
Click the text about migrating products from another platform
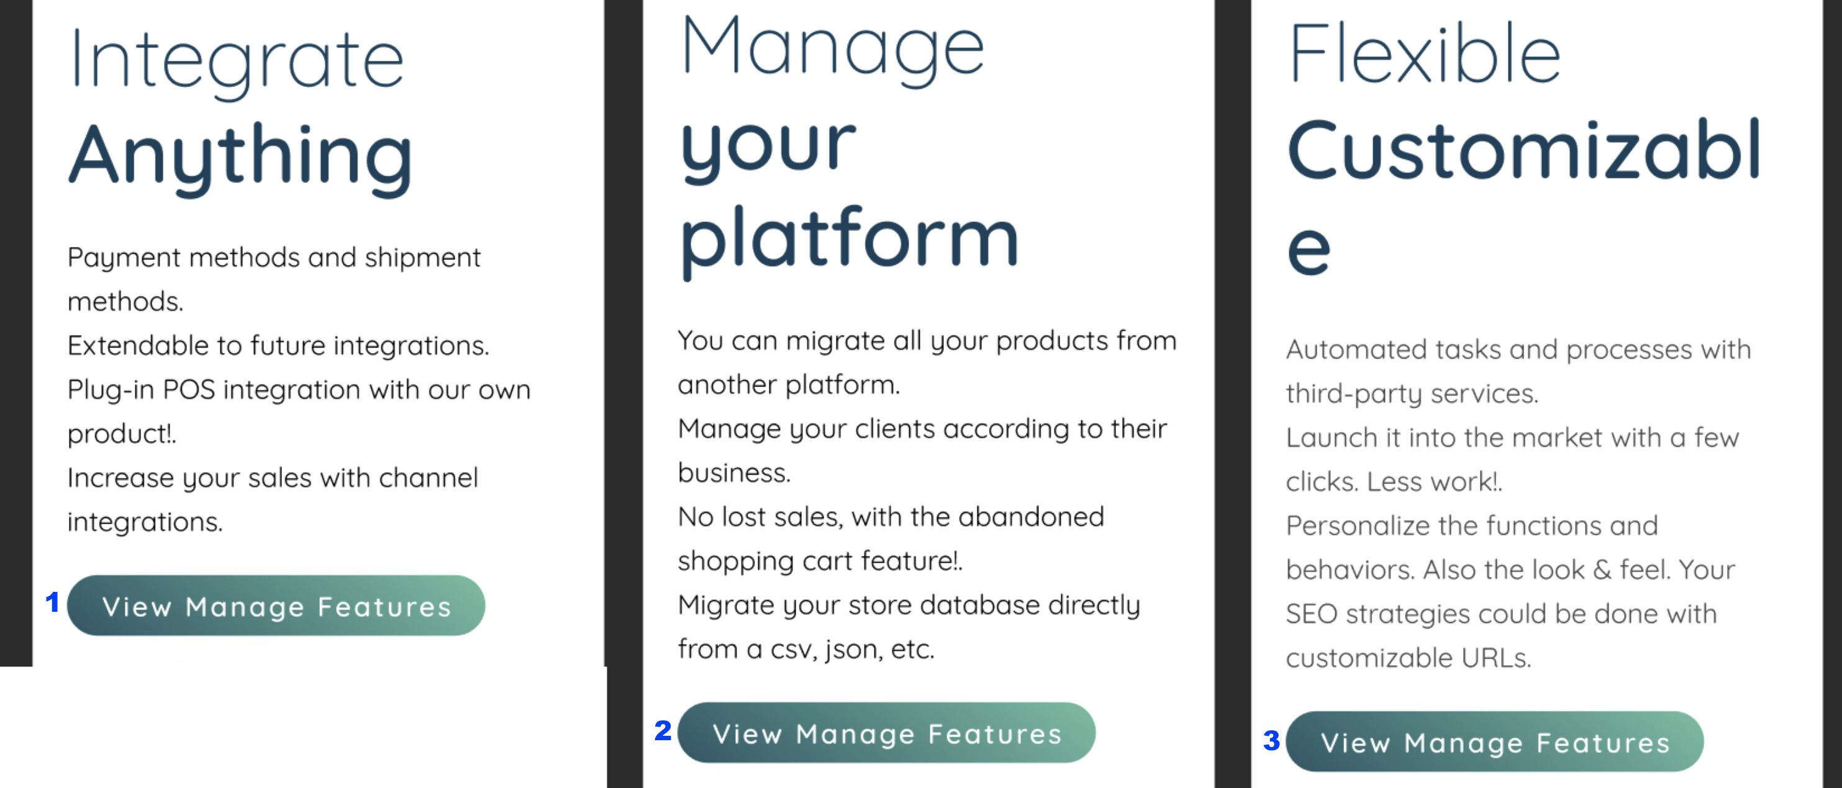click(x=927, y=362)
